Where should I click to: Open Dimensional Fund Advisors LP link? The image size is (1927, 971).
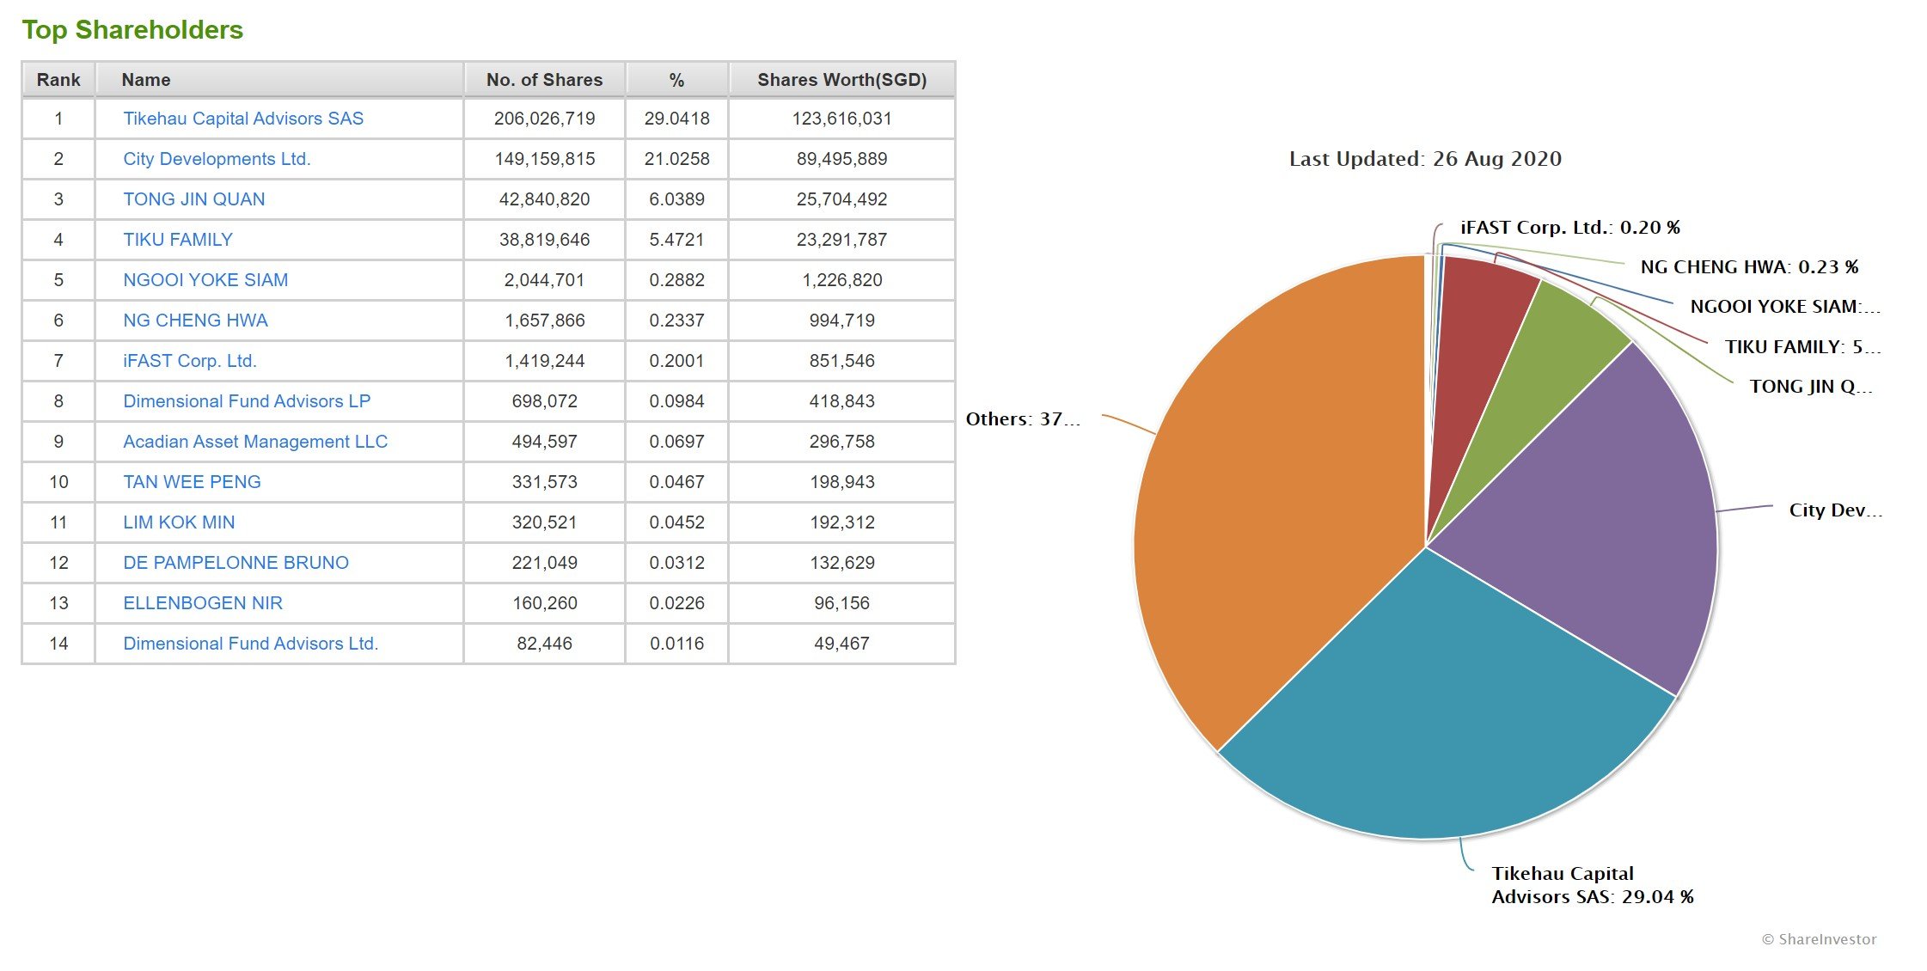click(x=247, y=401)
